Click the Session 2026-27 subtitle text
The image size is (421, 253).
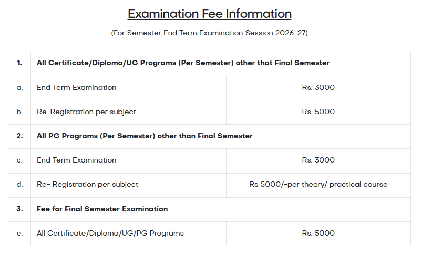209,33
